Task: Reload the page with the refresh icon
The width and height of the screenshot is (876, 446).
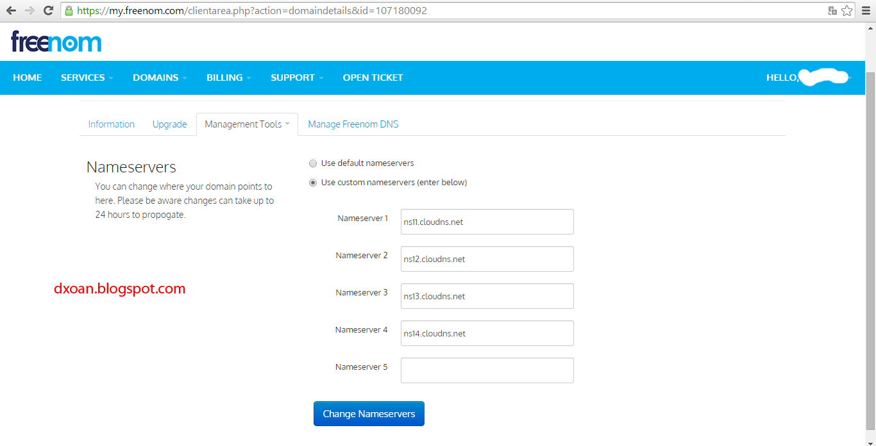Action: point(48,11)
